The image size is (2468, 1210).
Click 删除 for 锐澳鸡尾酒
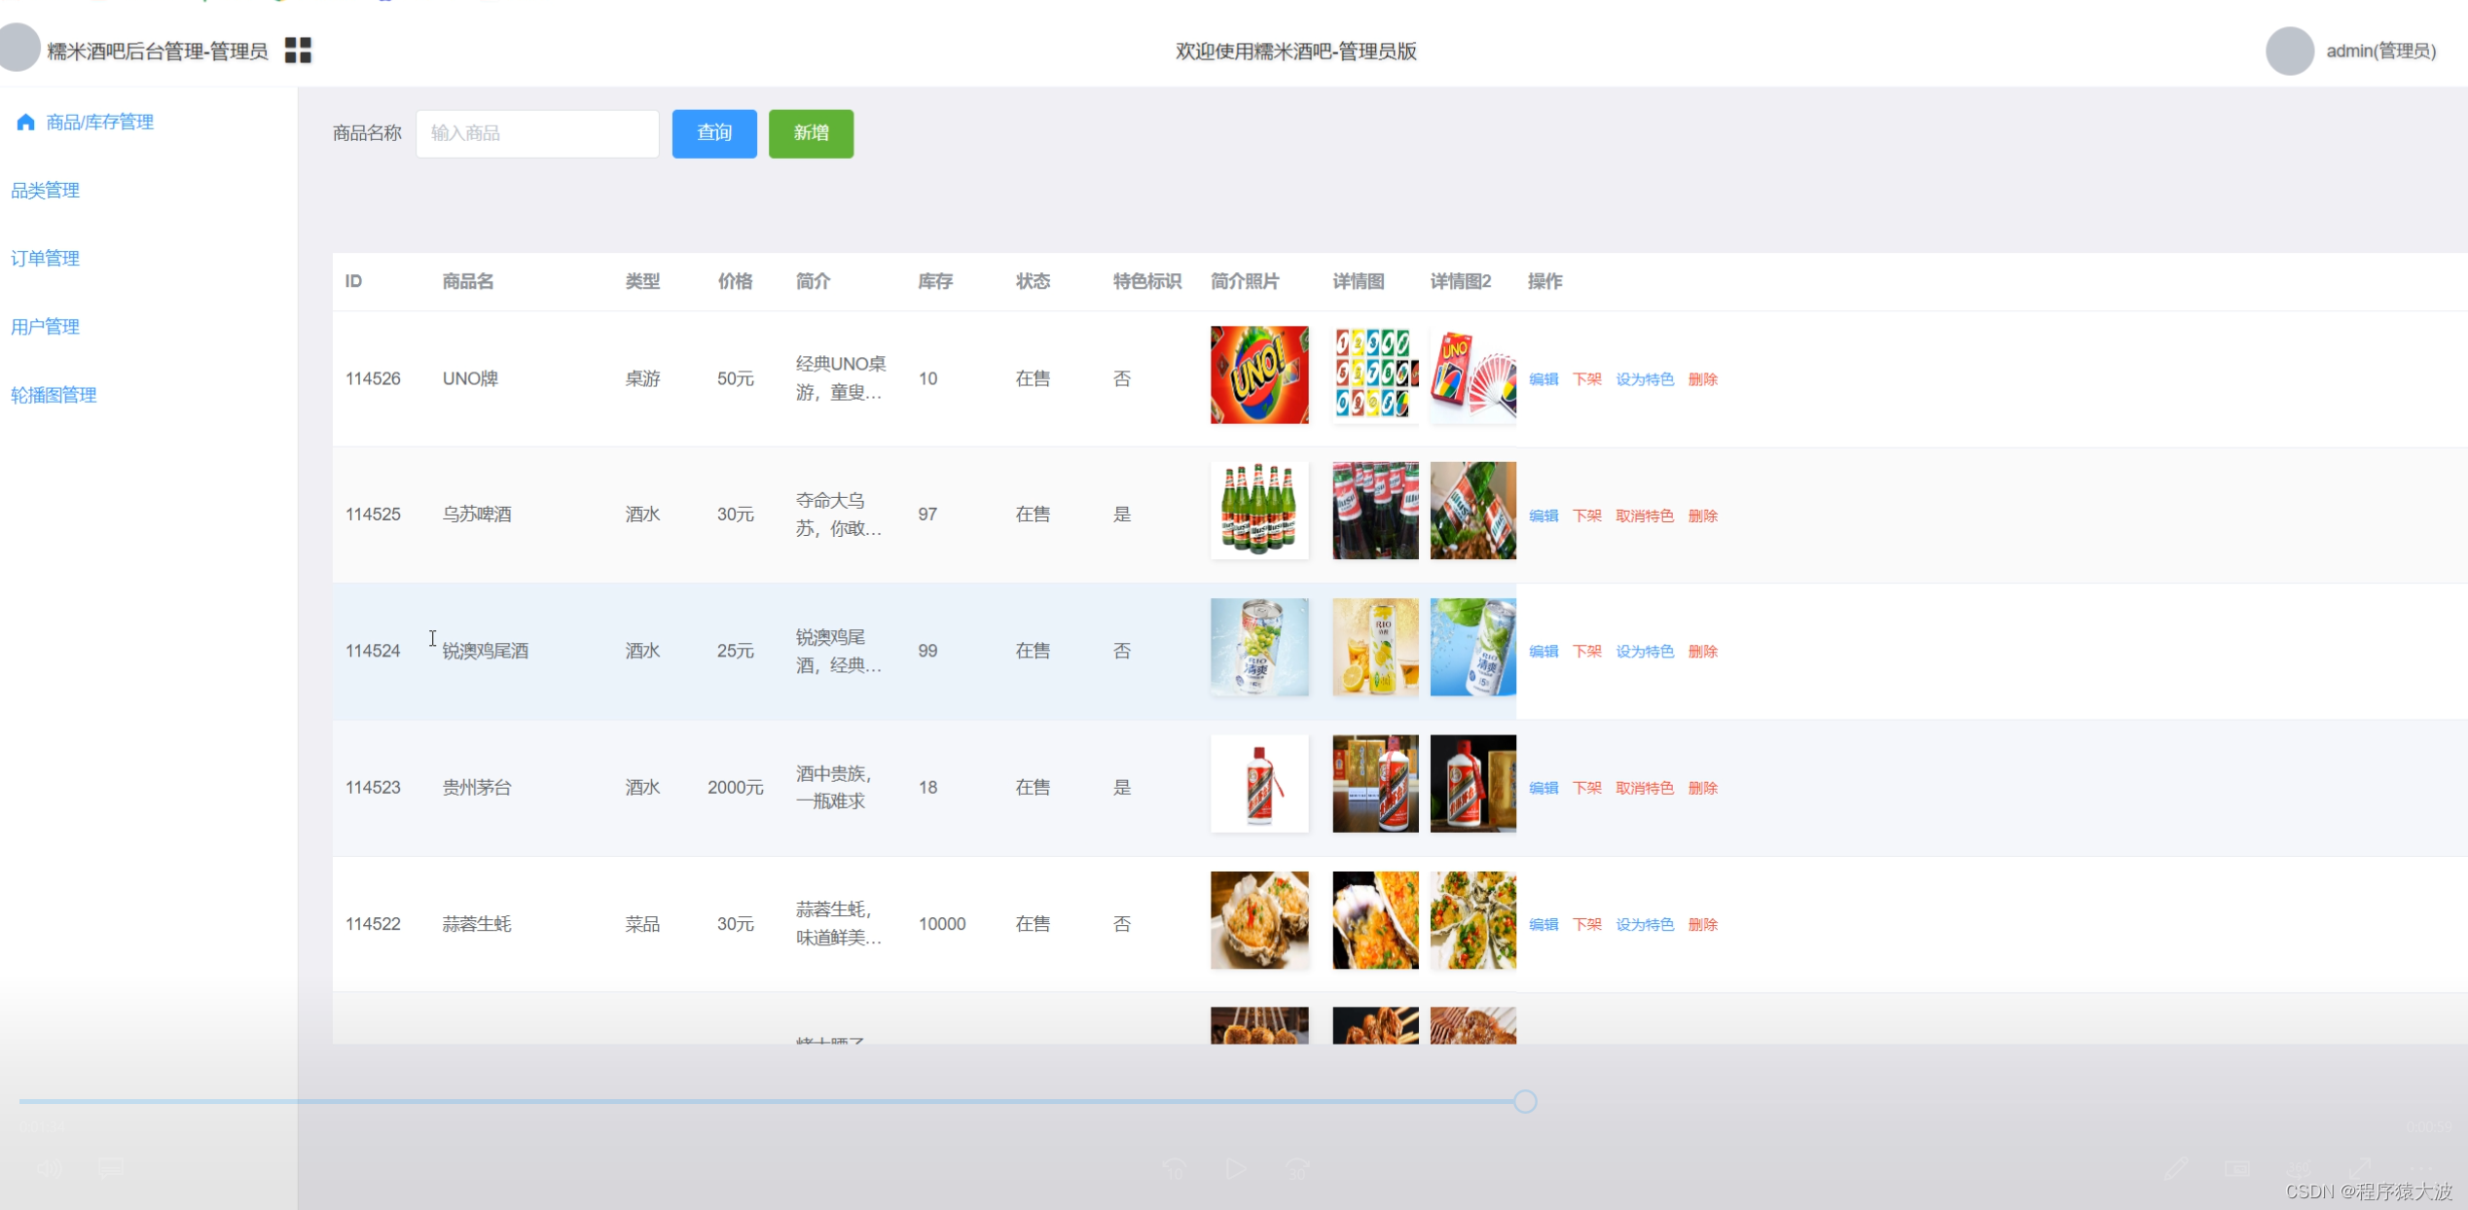click(1703, 652)
